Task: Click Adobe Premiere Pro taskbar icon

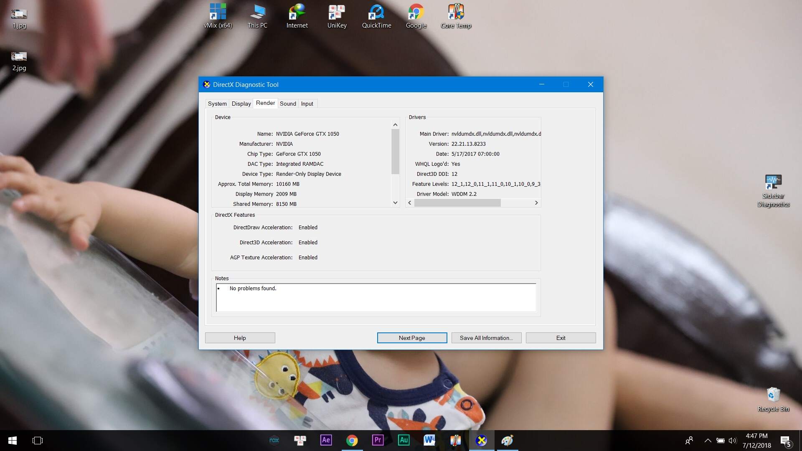Action: 378,440
